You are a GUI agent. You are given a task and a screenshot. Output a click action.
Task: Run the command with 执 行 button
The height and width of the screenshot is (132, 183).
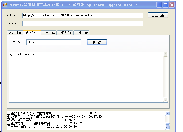pyautogui.click(x=97, y=42)
